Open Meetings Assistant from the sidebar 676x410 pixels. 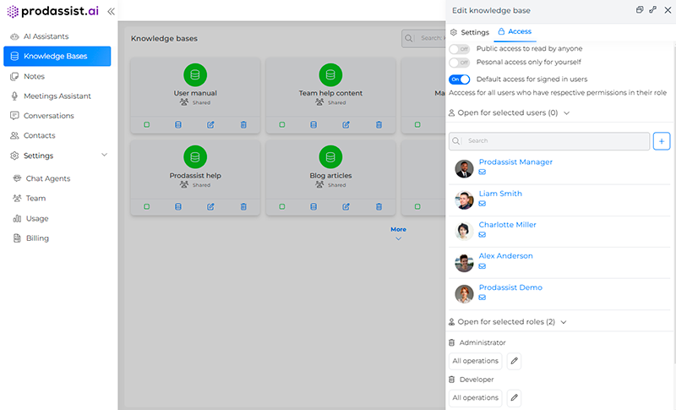tap(57, 96)
